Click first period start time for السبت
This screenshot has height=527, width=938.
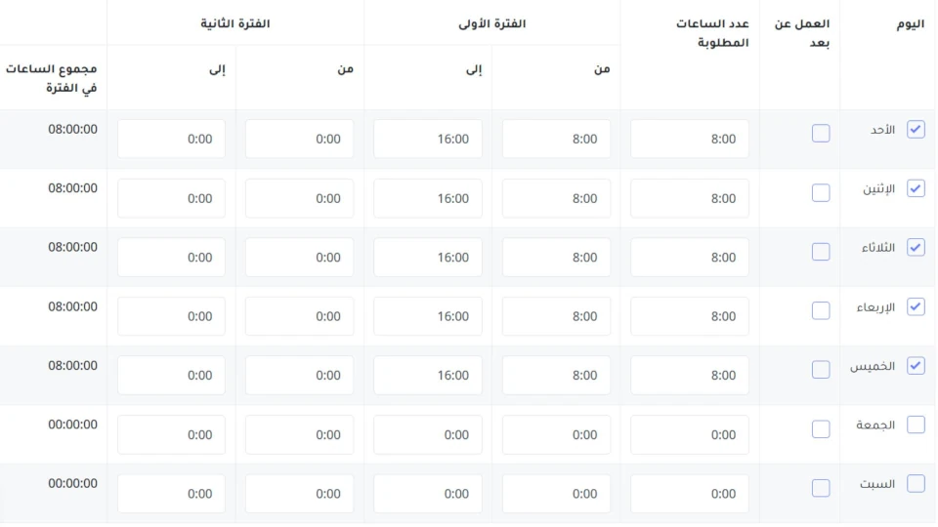pyautogui.click(x=556, y=493)
